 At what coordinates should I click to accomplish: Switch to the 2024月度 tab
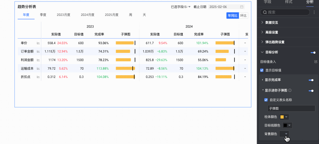click(x=87, y=15)
